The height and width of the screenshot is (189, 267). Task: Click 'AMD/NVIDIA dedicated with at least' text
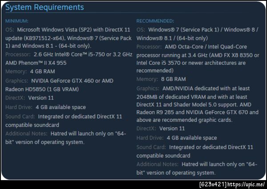206,88
